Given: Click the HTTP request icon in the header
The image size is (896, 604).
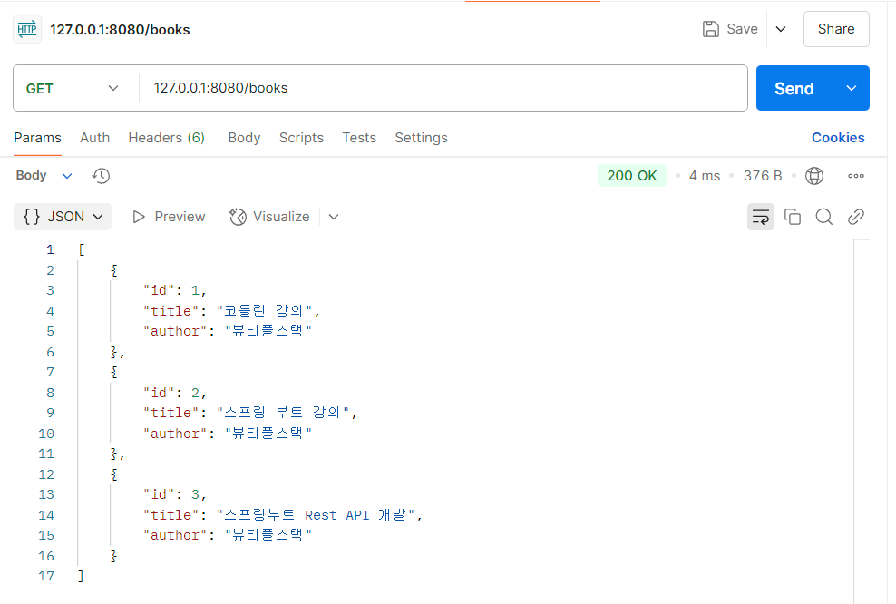Looking at the screenshot, I should pyautogui.click(x=26, y=28).
